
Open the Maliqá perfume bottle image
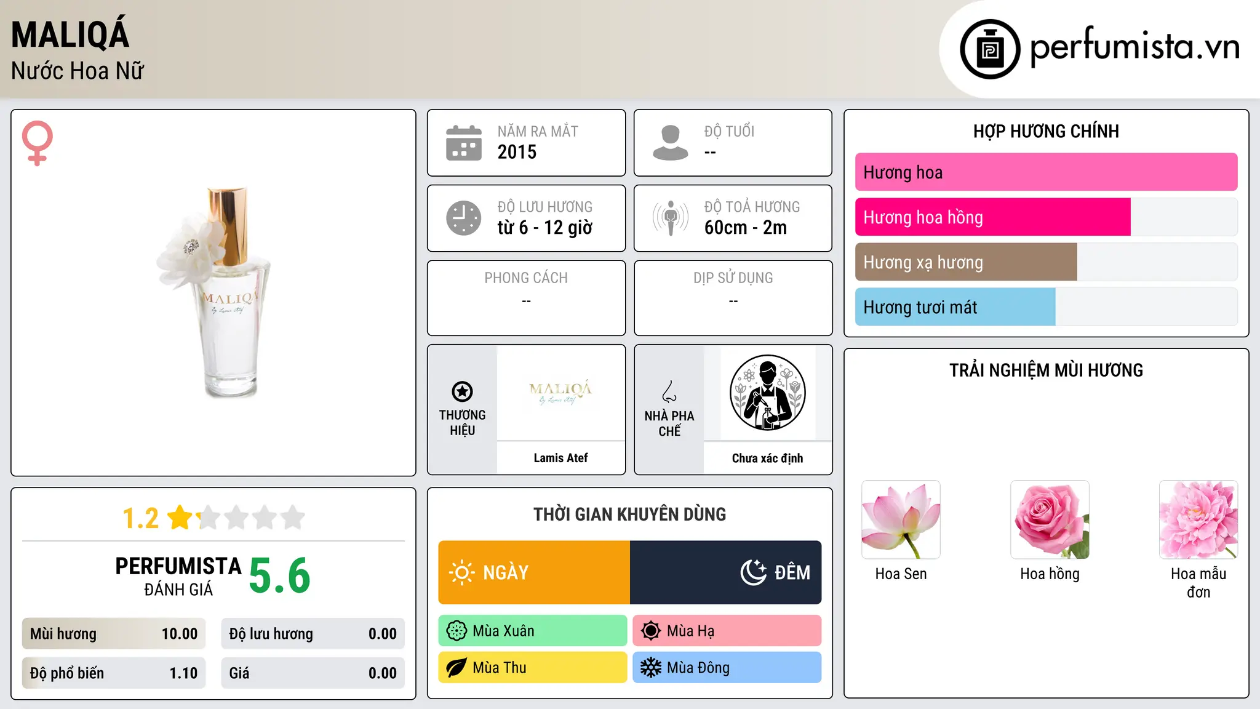click(213, 292)
